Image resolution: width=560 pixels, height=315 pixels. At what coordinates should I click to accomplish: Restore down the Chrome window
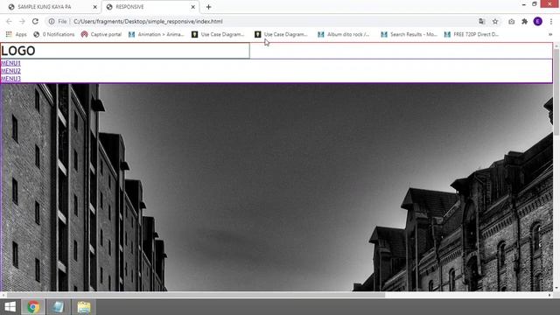tap(535, 4)
